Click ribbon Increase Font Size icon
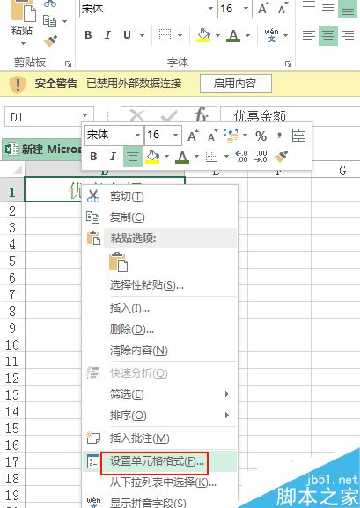Image resolution: width=360 pixels, height=508 pixels. [x=264, y=8]
